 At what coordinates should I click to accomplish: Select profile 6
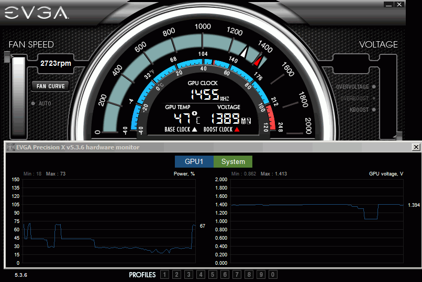tap(225, 275)
